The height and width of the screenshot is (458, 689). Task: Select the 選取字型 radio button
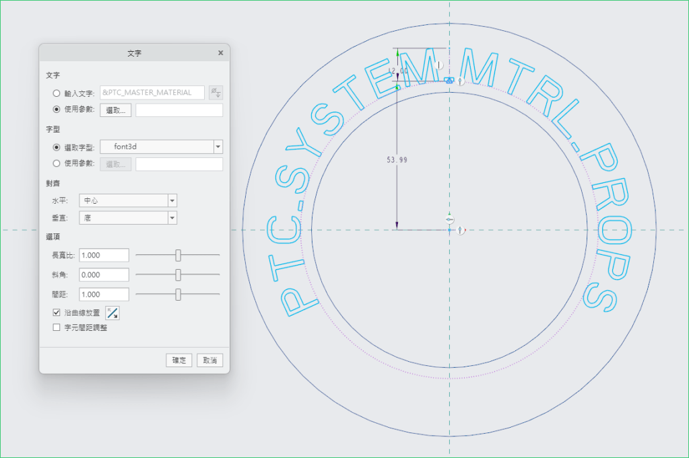pos(57,147)
